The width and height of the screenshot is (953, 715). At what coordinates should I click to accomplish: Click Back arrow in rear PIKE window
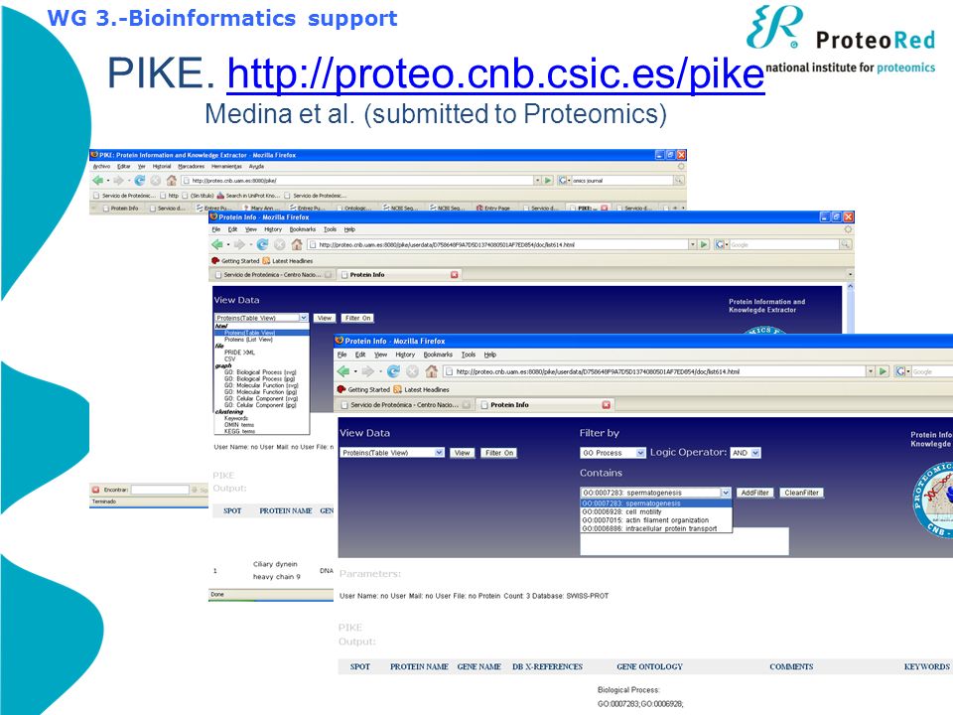(98, 180)
